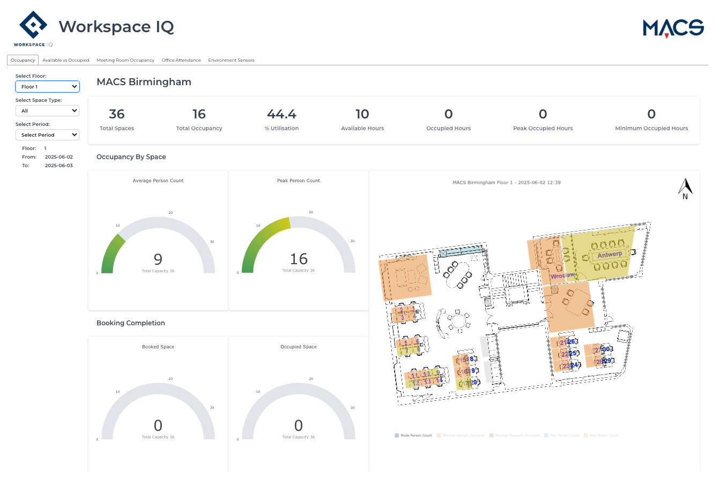The width and height of the screenshot is (720, 478).
Task: Click the Minimum Occupied Hours stat
Action: pyautogui.click(x=651, y=120)
